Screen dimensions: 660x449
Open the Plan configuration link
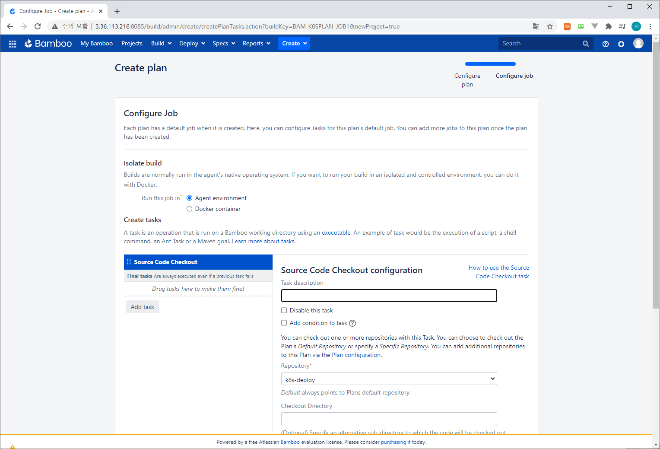click(356, 355)
